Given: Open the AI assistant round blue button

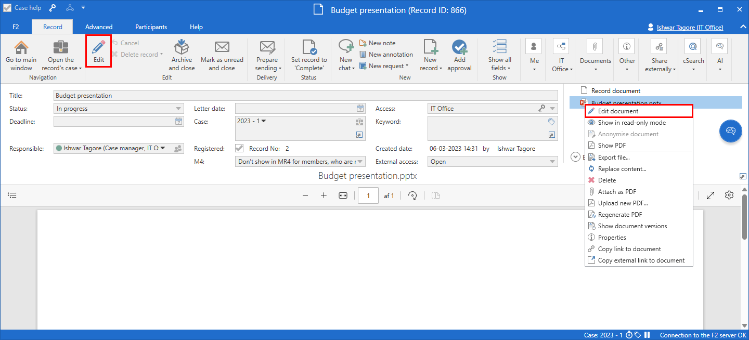Looking at the screenshot, I should (730, 131).
